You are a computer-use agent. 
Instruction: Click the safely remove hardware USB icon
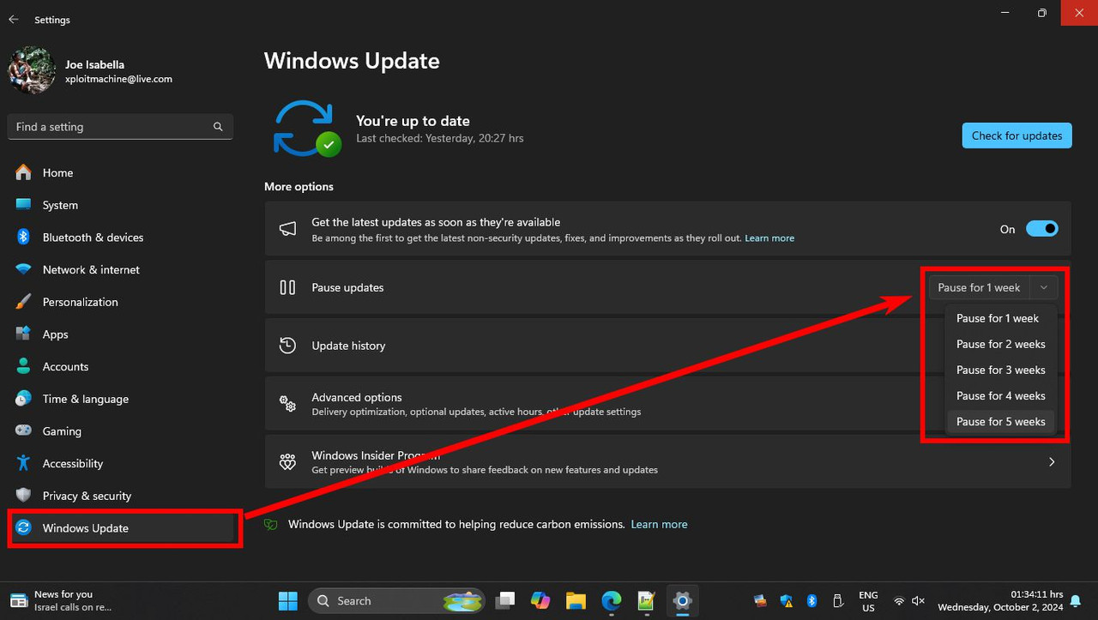(x=837, y=601)
